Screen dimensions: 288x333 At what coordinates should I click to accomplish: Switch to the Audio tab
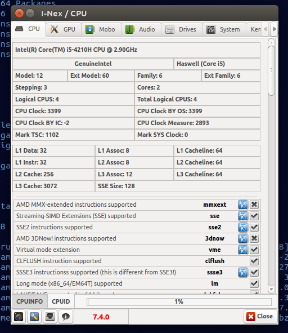[141, 29]
